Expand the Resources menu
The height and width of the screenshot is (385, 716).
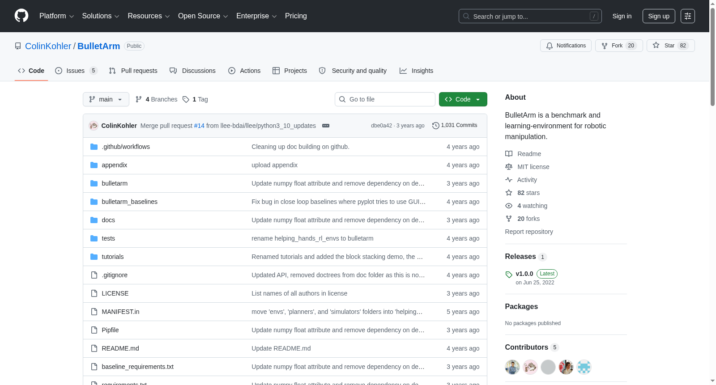pyautogui.click(x=149, y=16)
